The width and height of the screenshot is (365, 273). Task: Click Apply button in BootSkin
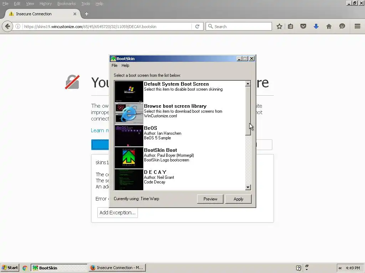tap(238, 199)
